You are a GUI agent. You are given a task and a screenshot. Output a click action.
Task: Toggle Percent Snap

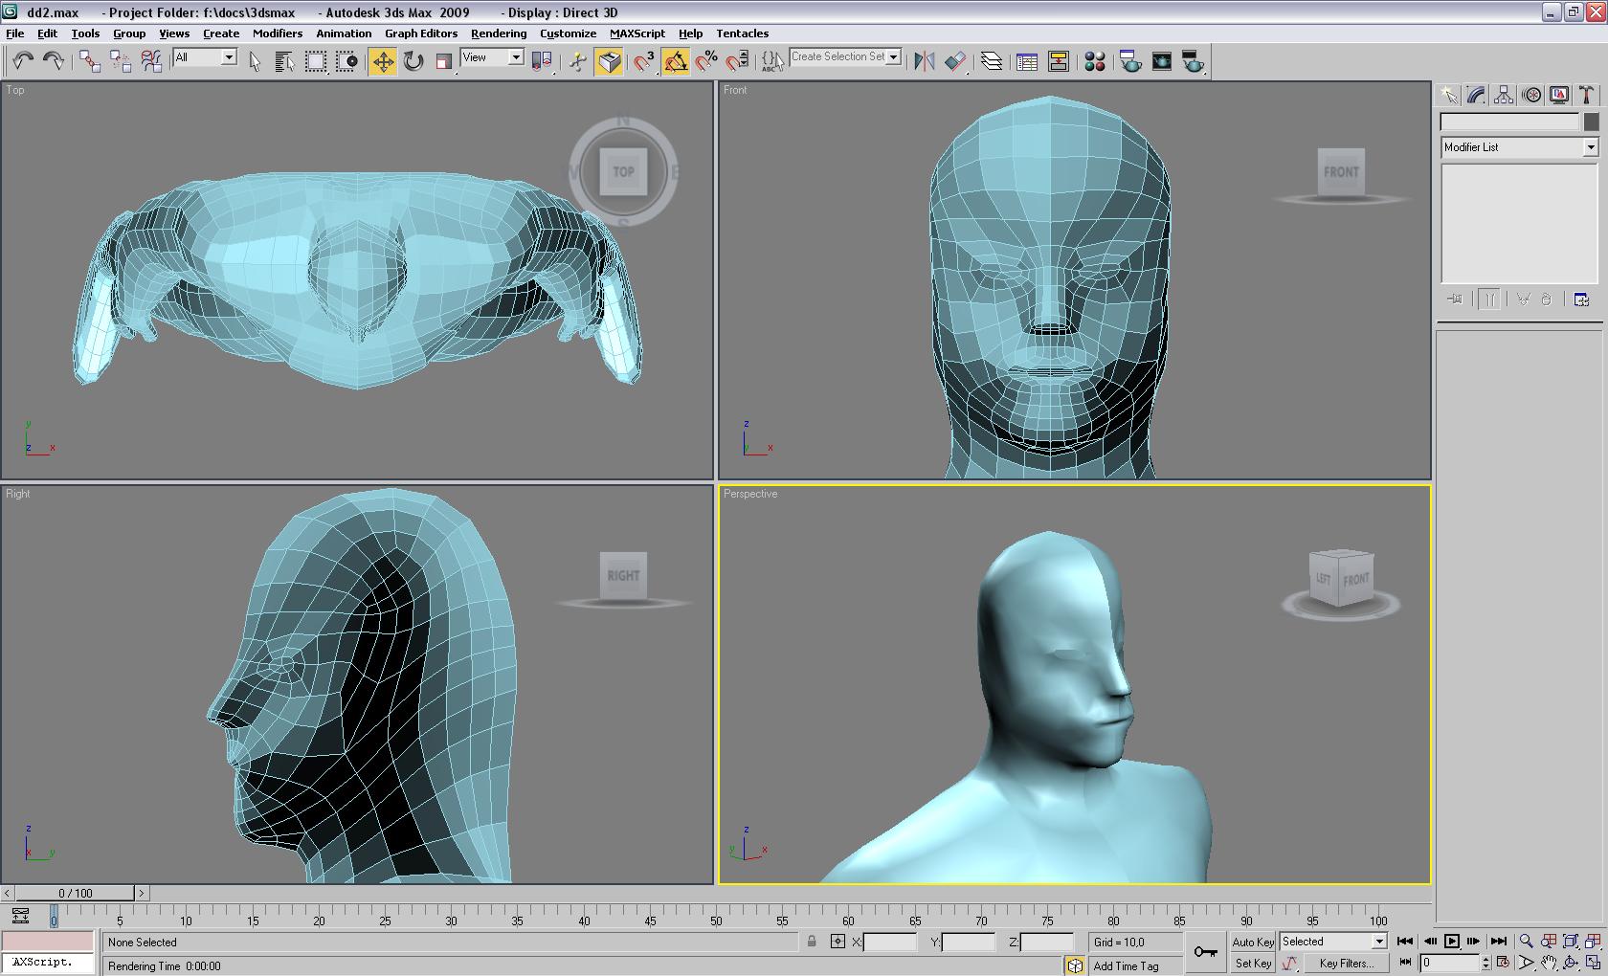(706, 61)
